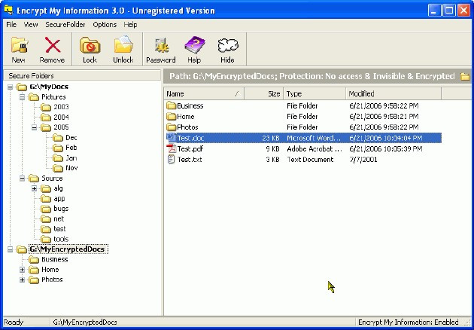This screenshot has width=474, height=330.
Task: Collapse the G:\MyDocs tree node
Action: coord(10,87)
